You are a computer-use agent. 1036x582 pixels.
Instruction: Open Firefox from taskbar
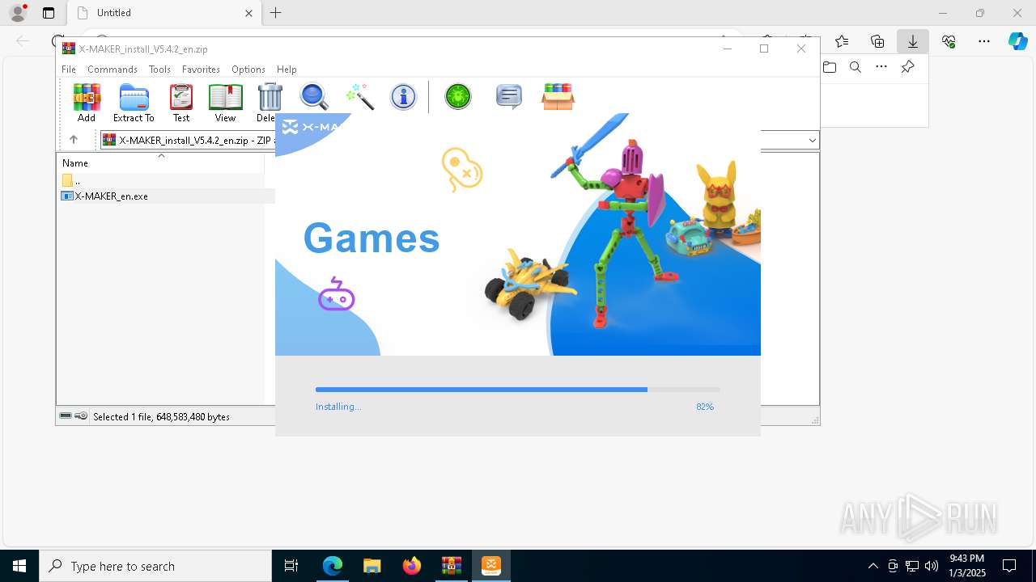[412, 566]
